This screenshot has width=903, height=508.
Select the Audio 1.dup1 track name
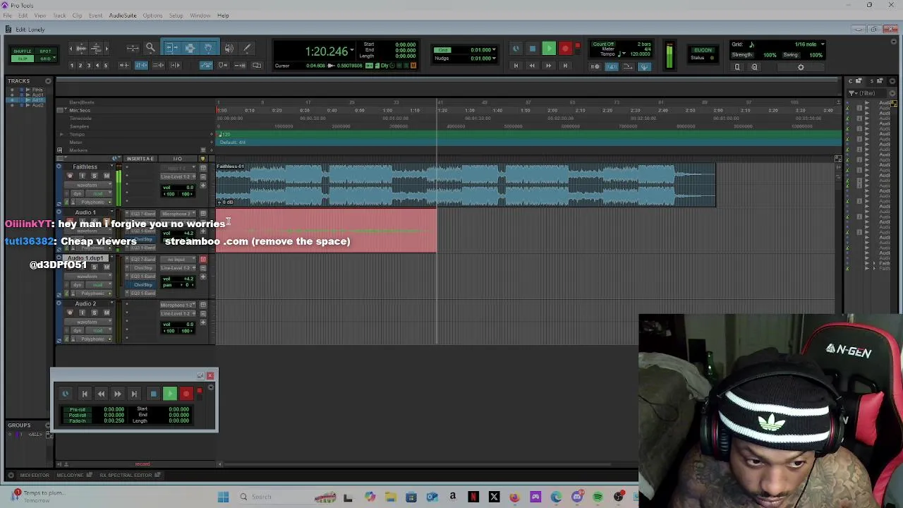point(86,258)
